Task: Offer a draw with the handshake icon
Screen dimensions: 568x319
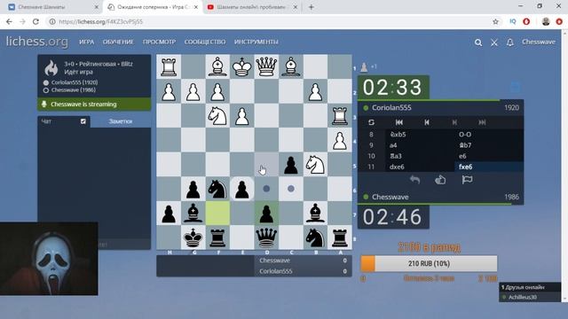Action: tap(440, 179)
